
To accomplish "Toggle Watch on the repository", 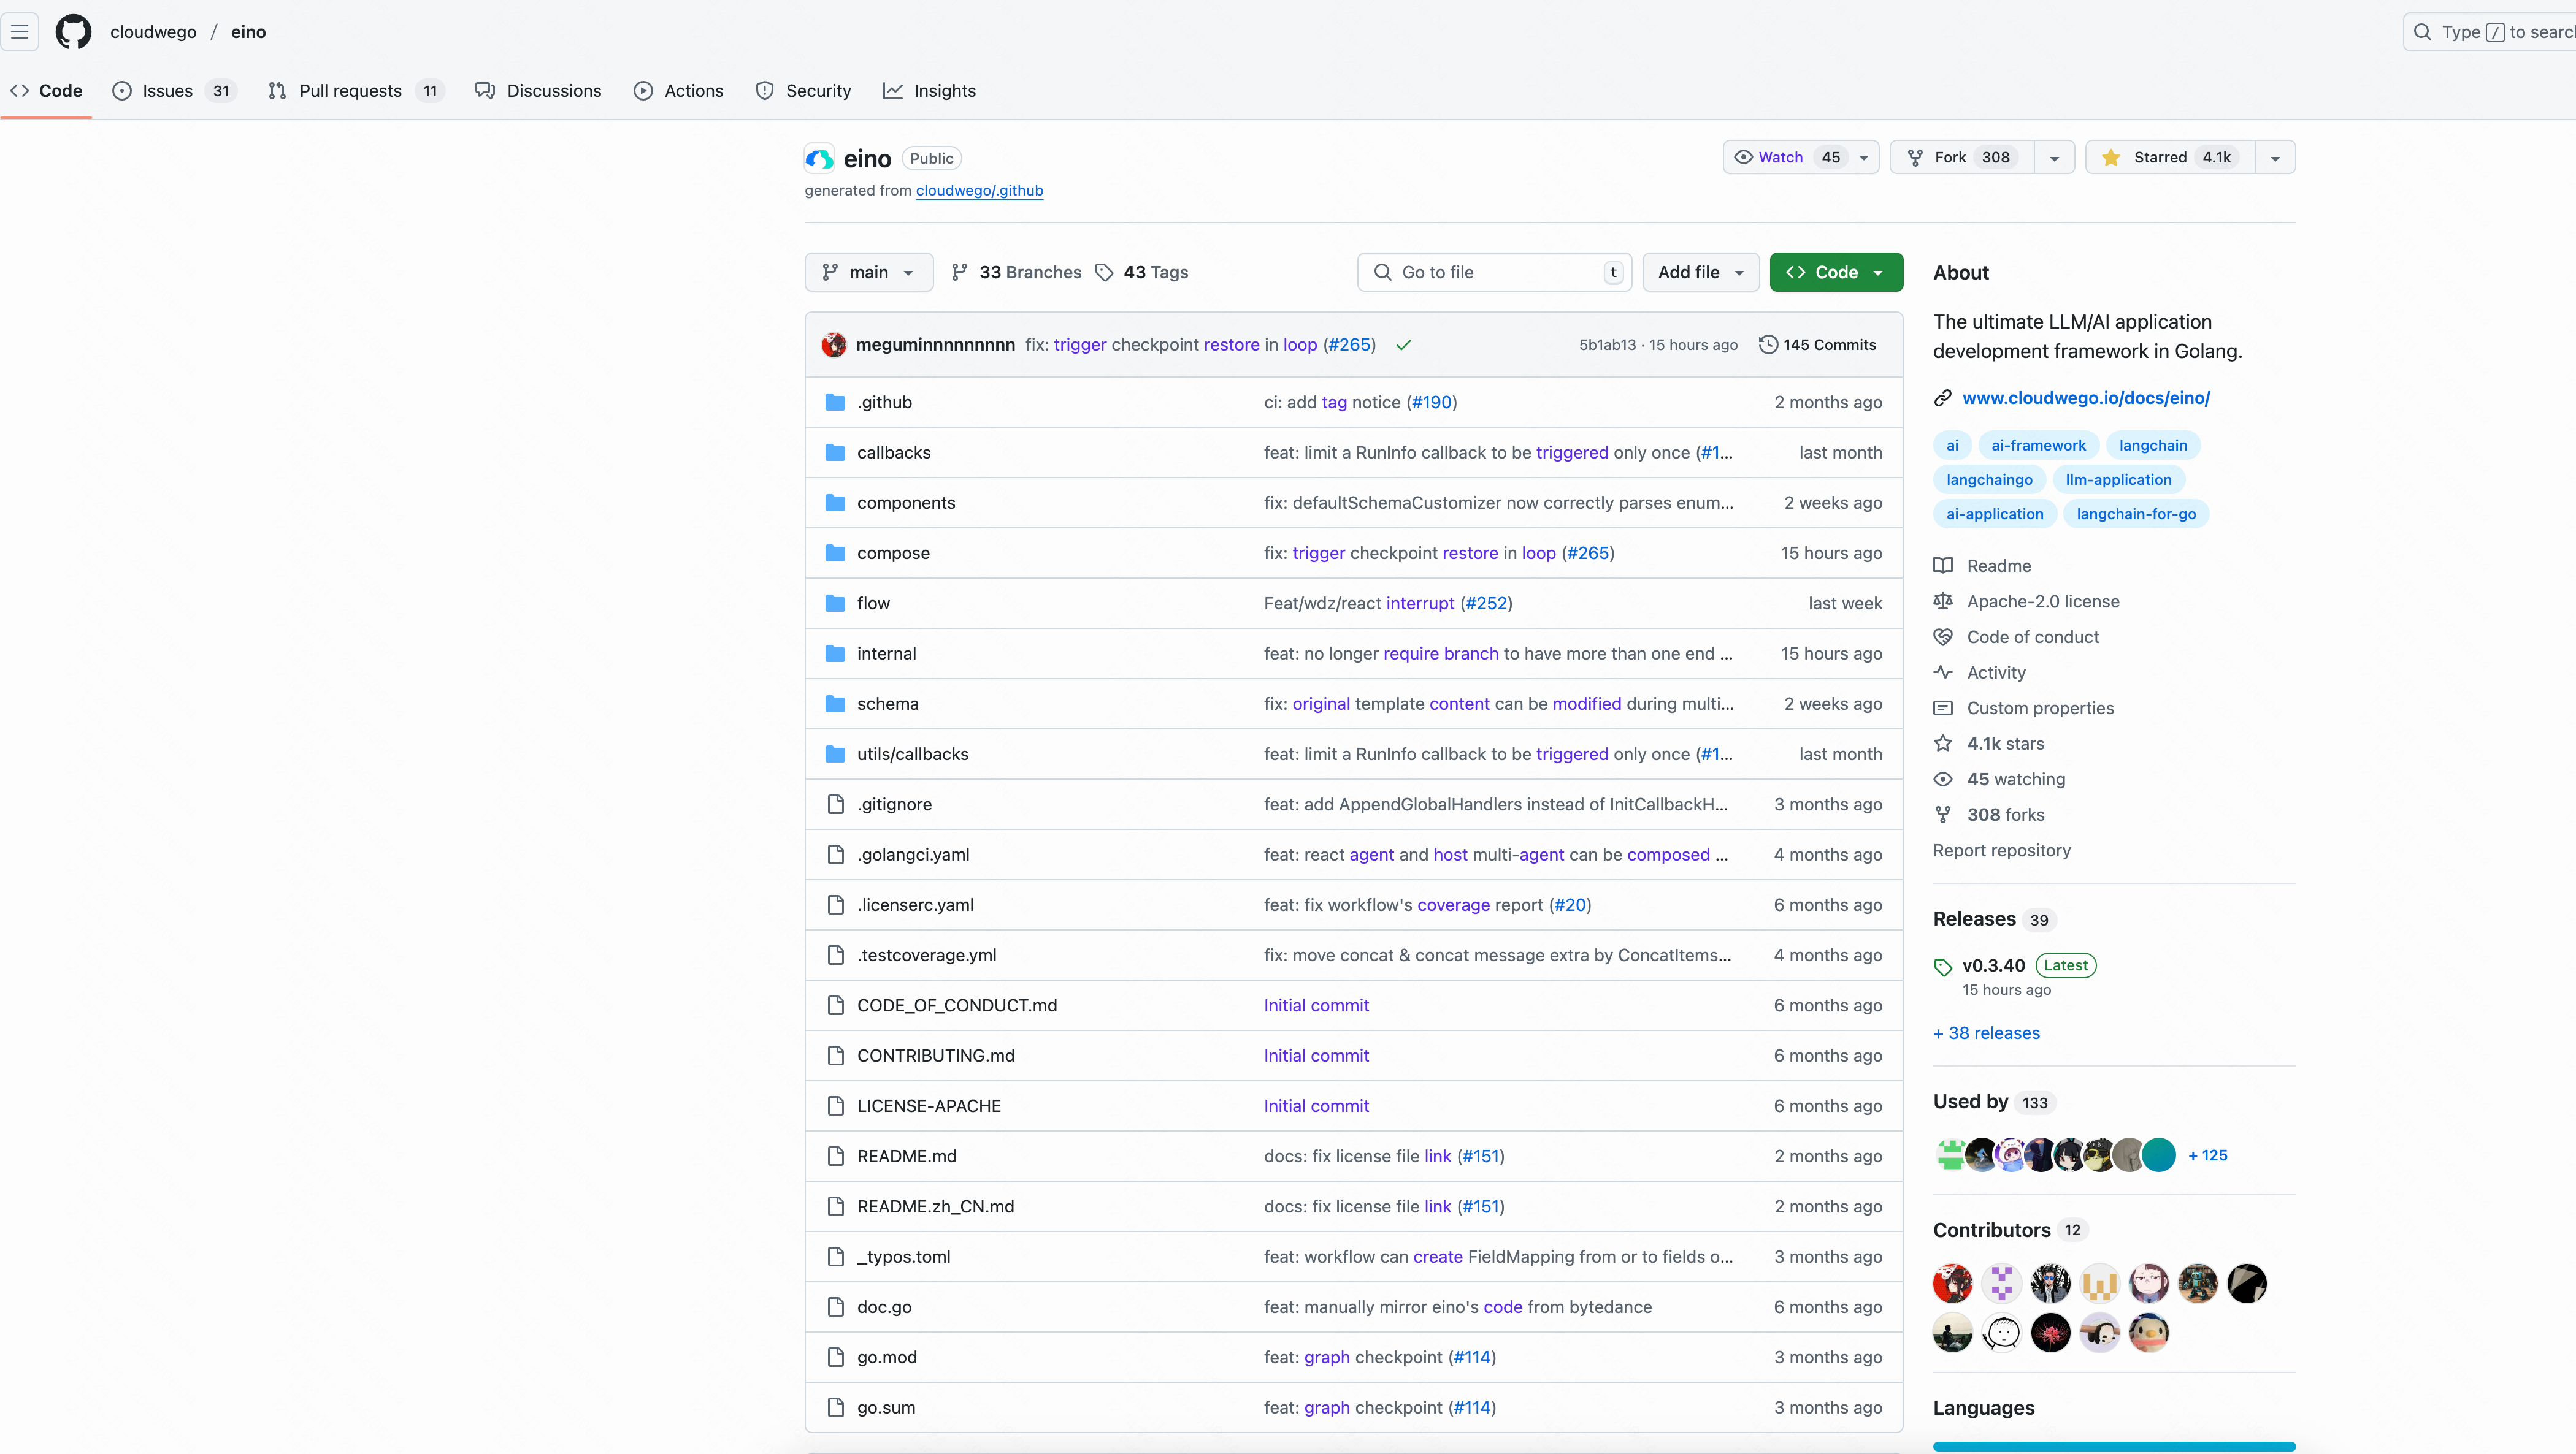I will coord(1780,158).
